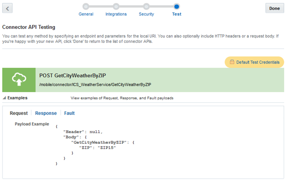Switch to the Fault tab
This screenshot has height=180, width=286.
point(69,113)
